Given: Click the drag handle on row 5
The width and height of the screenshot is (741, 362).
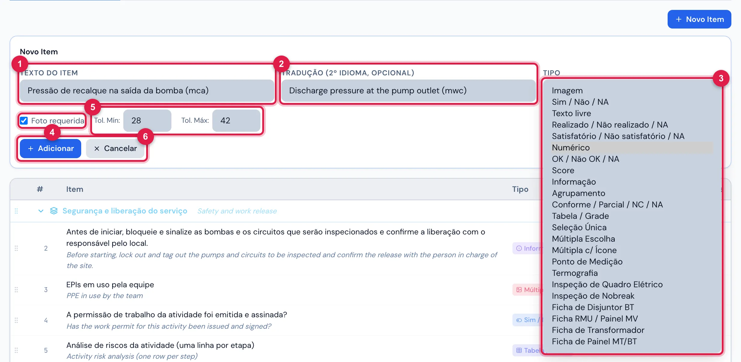Looking at the screenshot, I should pos(16,350).
